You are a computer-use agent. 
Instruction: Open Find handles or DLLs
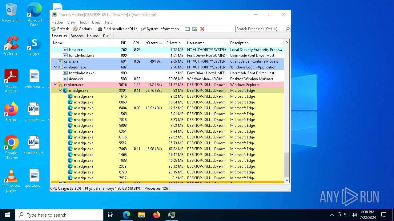tap(118, 29)
